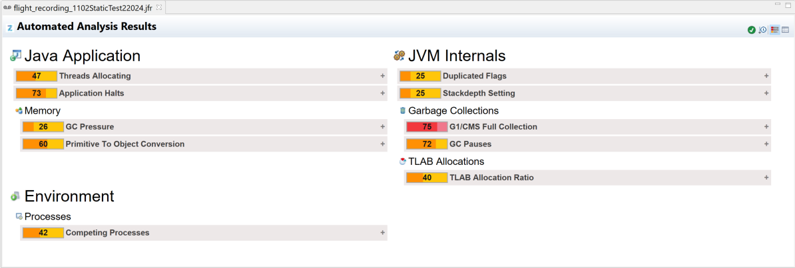Switch to the colored report view icon

point(775,30)
